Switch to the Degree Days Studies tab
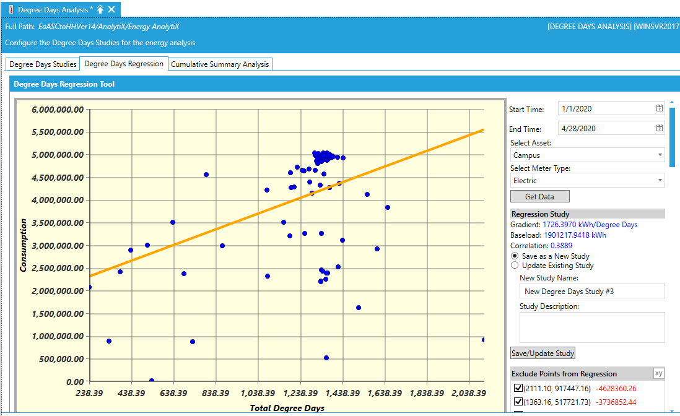680x416 pixels. (x=43, y=64)
